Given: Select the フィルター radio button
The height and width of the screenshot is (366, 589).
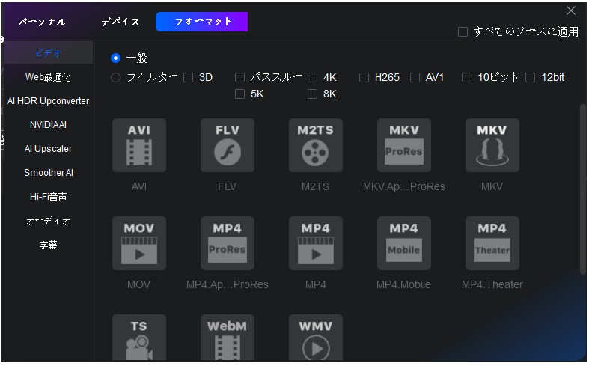Looking at the screenshot, I should coord(115,77).
